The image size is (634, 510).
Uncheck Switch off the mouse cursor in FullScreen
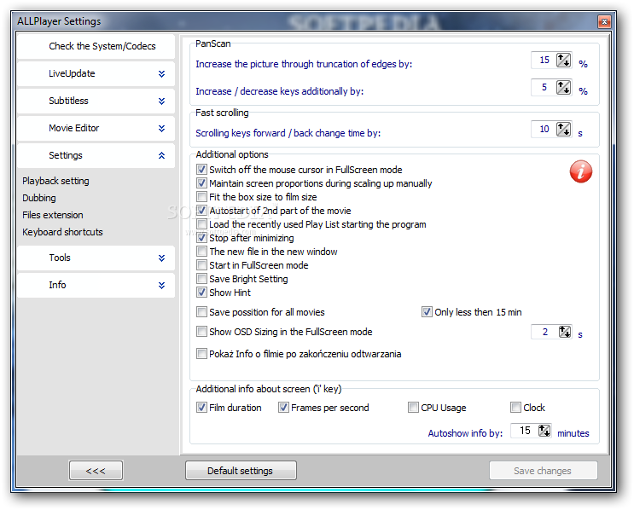201,170
